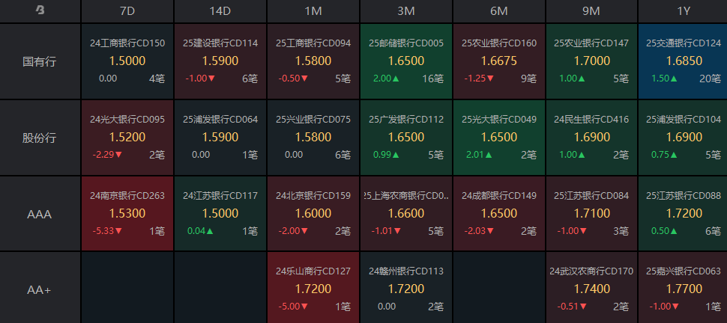This screenshot has width=727, height=323.
Task: Click the AAA rating row label
Action: pos(40,214)
